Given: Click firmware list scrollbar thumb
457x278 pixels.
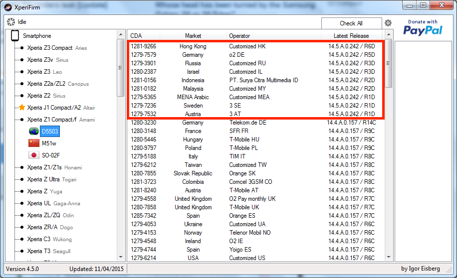Looking at the screenshot, I should (389, 63).
